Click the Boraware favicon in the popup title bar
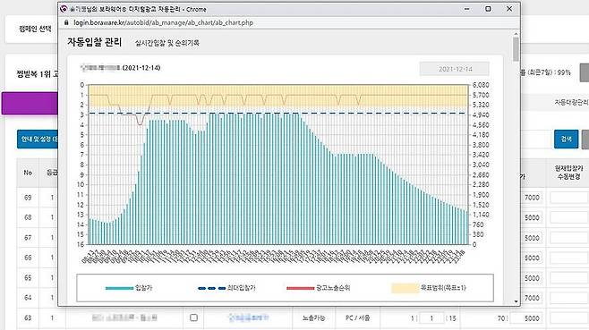The image size is (589, 330). coord(64,9)
